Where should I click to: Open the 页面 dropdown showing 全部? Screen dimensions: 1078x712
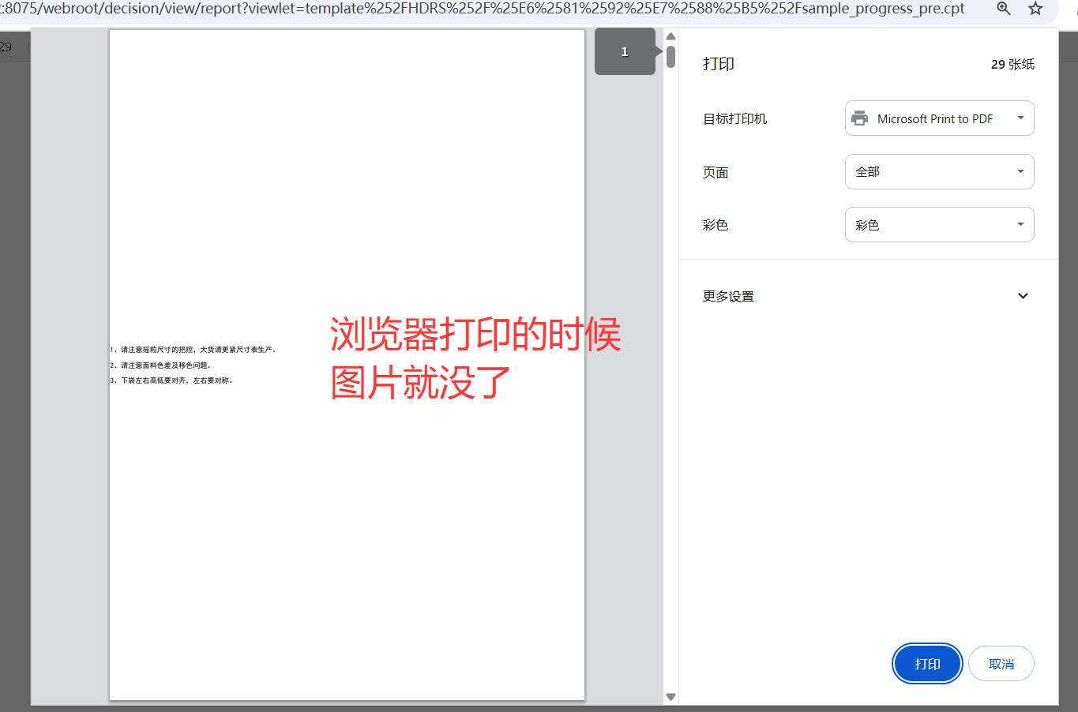939,172
